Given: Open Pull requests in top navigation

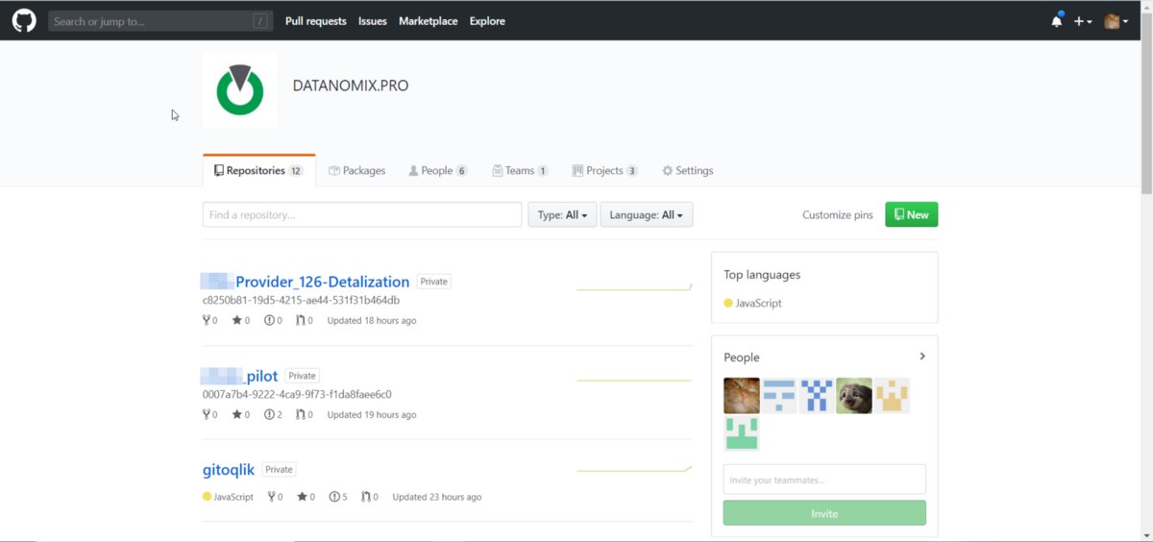Looking at the screenshot, I should (316, 21).
